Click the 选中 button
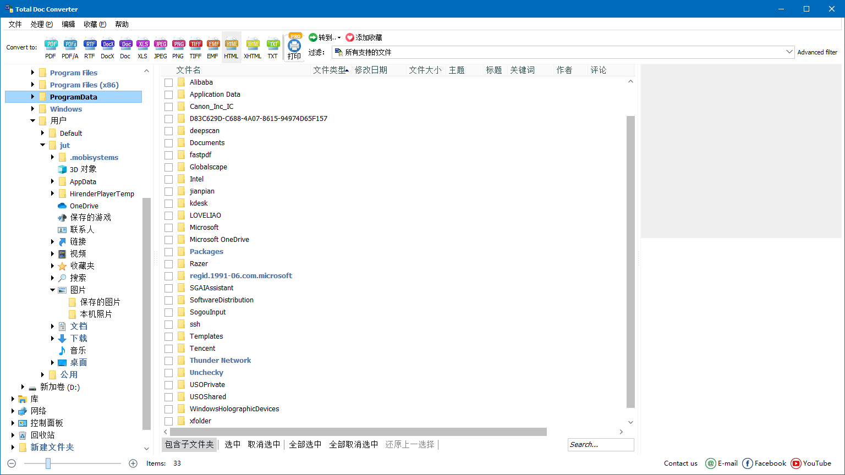This screenshot has width=845, height=475. pos(232,444)
